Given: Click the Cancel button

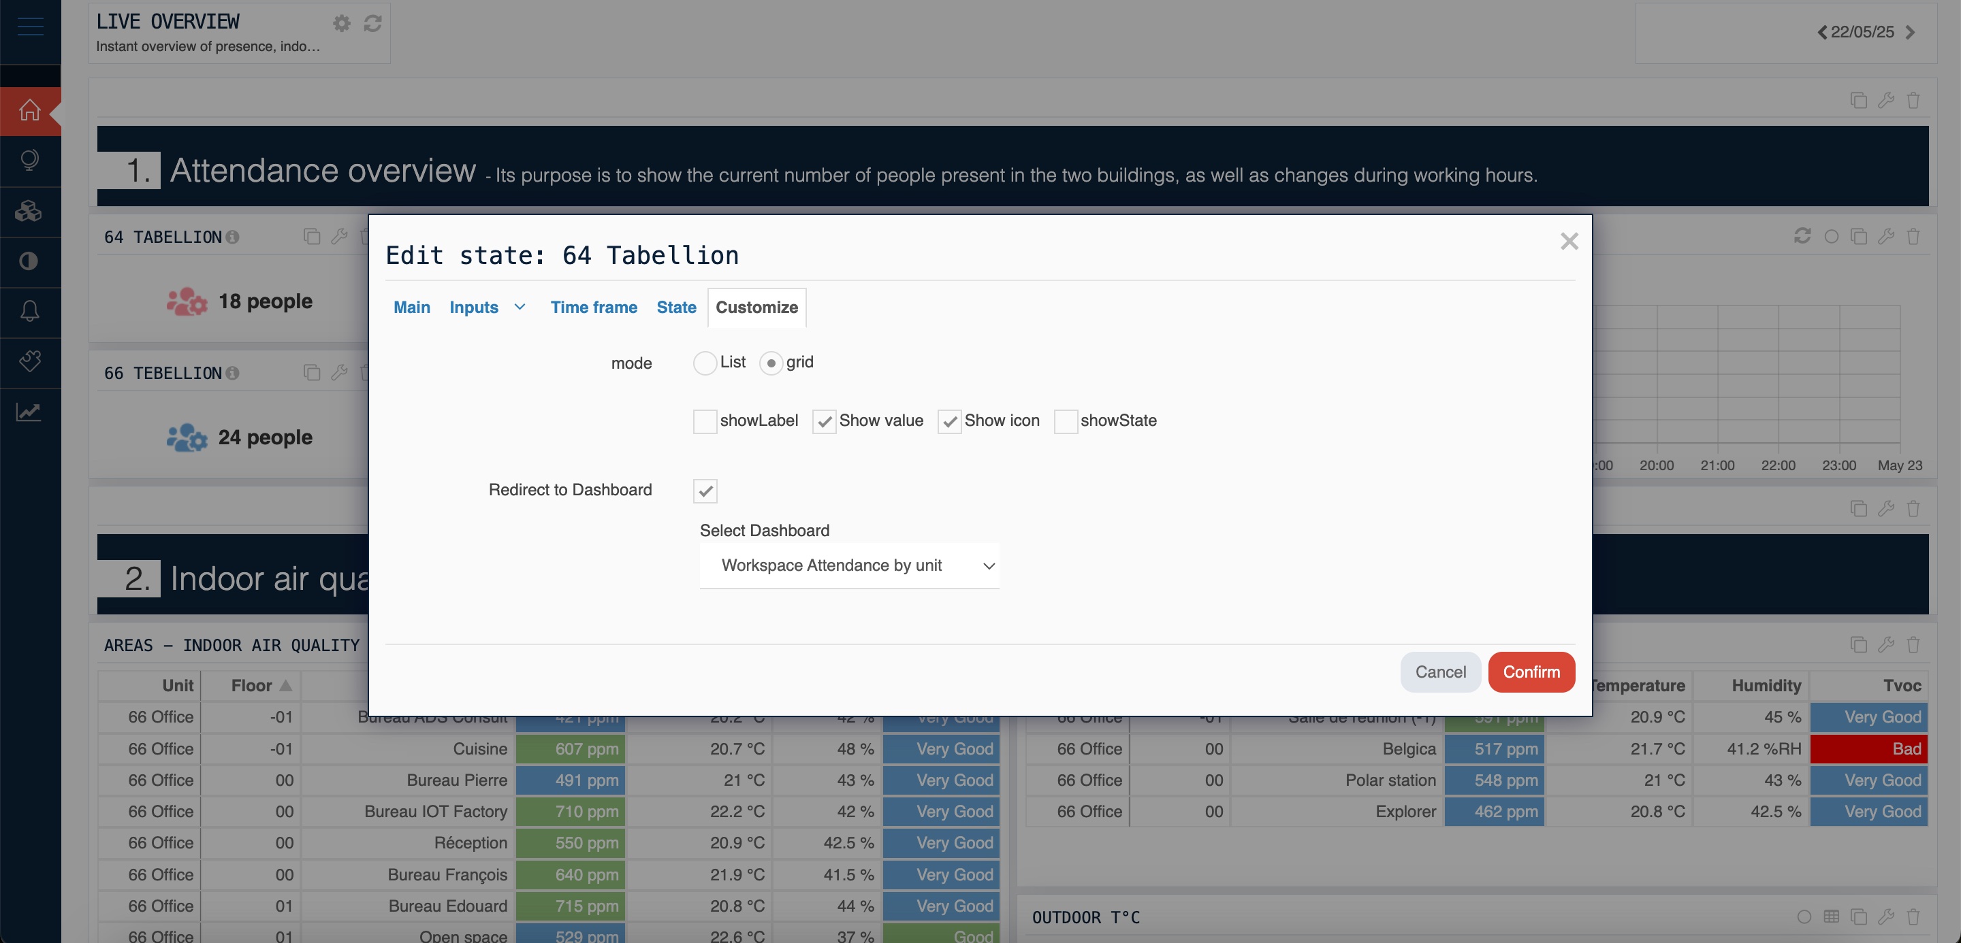Looking at the screenshot, I should coord(1439,672).
